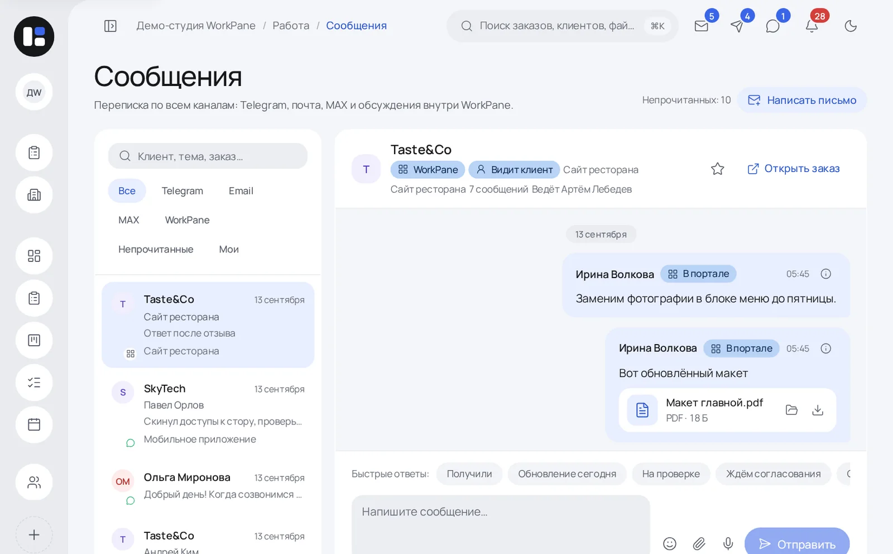Toggle the sidebar panel icon
893x554 pixels.
[111, 26]
